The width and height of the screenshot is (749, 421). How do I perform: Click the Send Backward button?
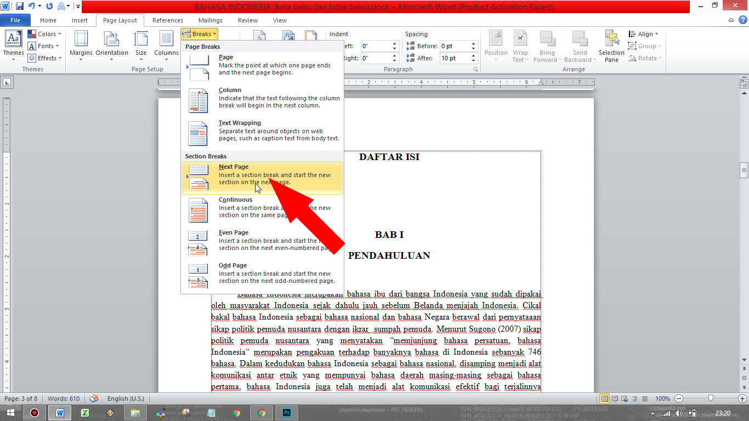tap(580, 46)
